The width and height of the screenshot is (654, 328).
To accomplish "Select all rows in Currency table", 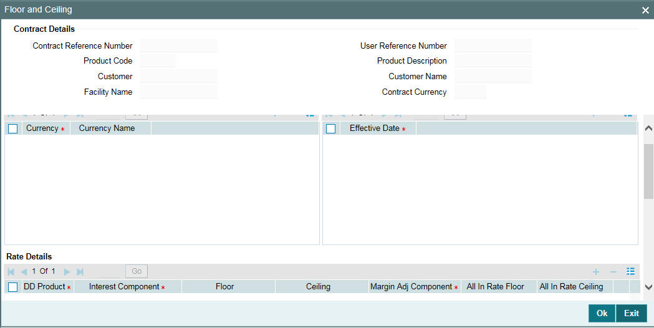I will 13,128.
